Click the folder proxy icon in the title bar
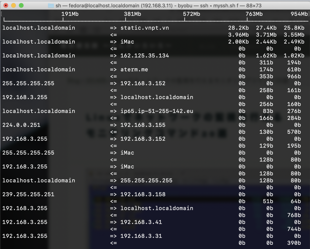Screen dimensions: 310x249 tap(51, 5)
